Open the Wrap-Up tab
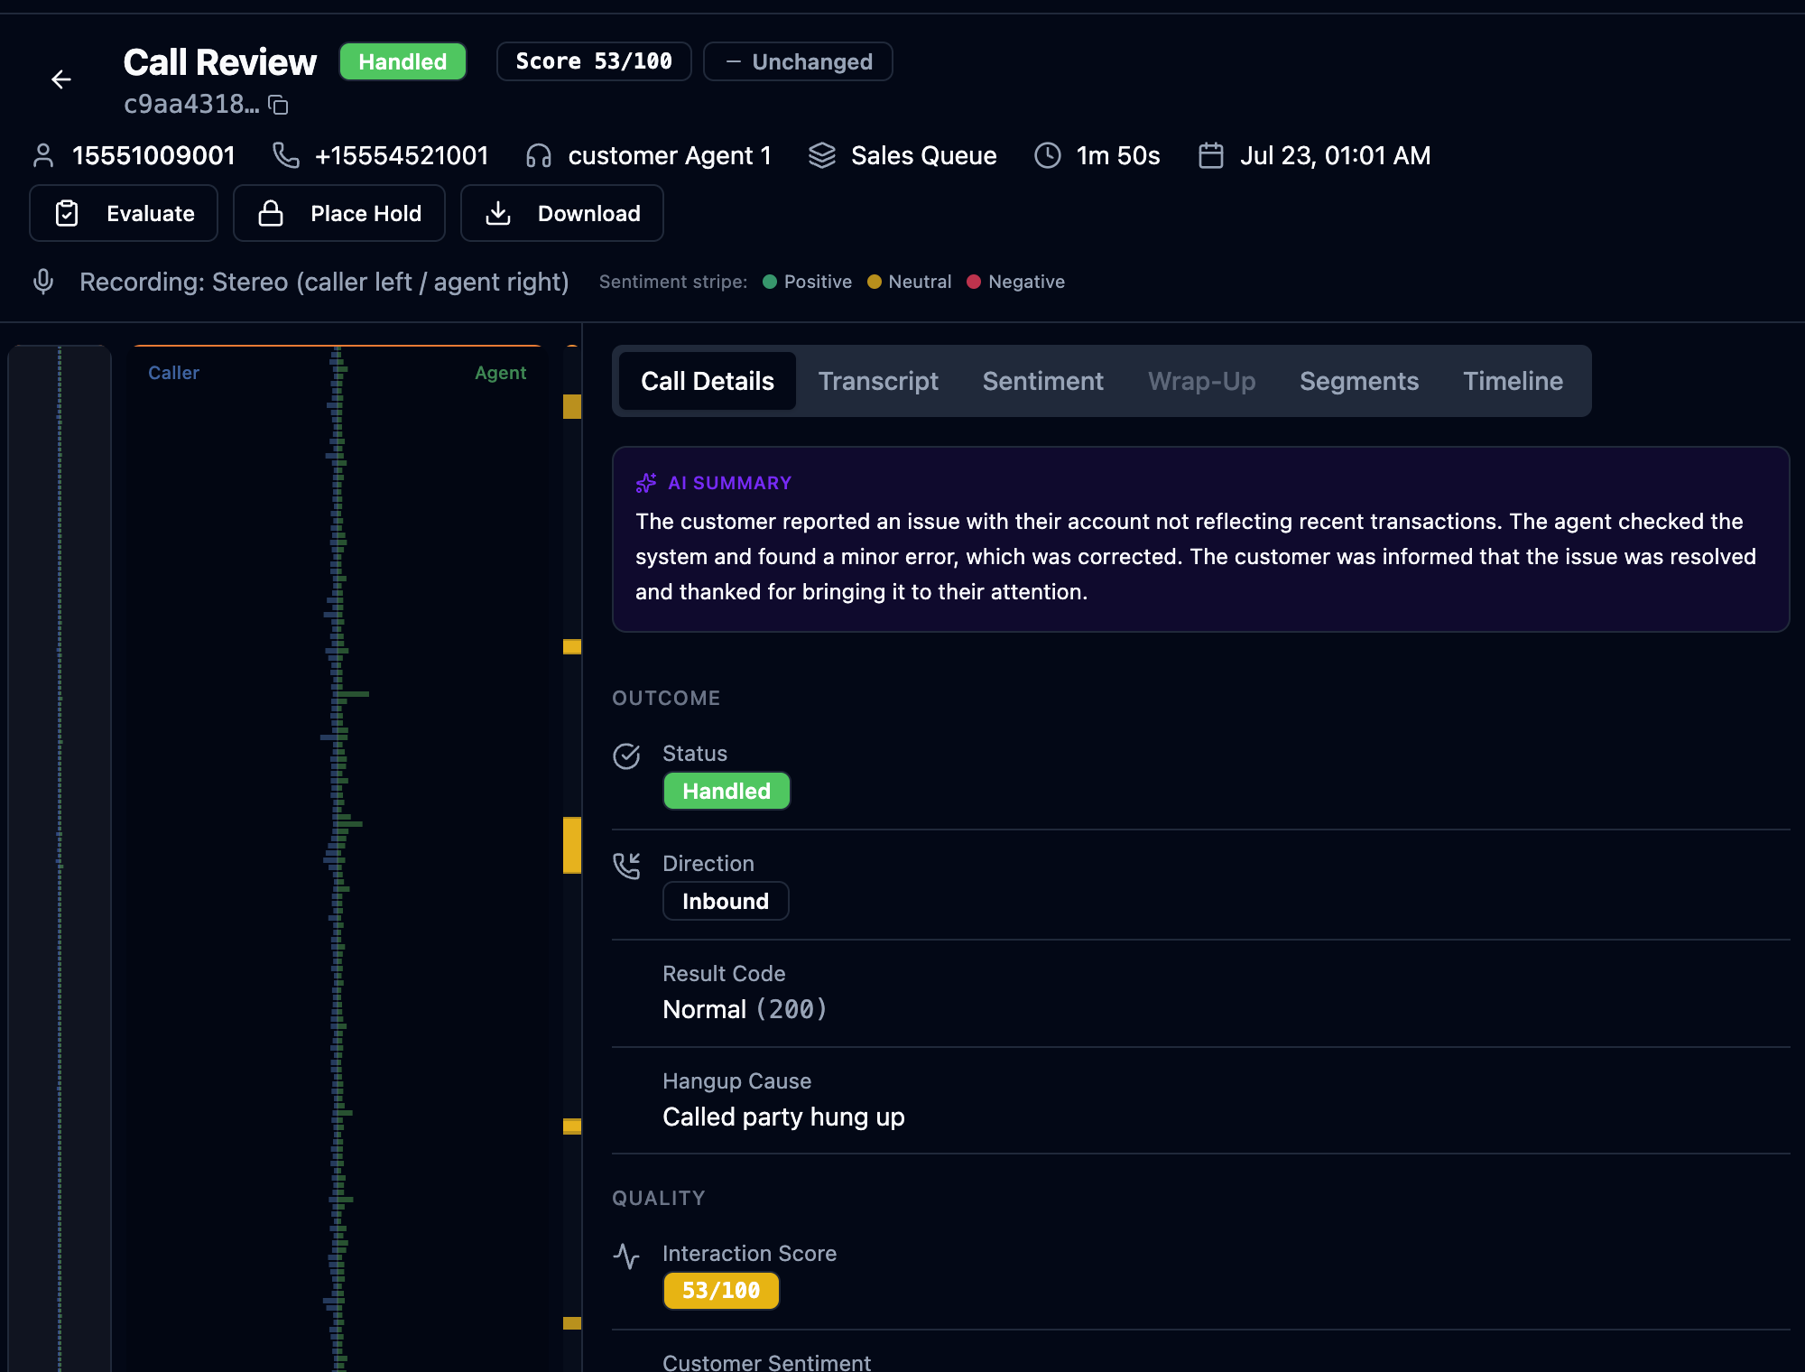 [1201, 381]
